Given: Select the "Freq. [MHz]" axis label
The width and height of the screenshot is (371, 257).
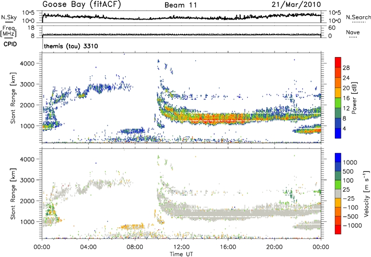Looking at the screenshot, I should pyautogui.click(x=8, y=31).
